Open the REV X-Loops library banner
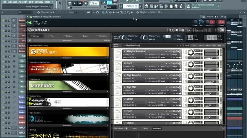 pos(69,119)
